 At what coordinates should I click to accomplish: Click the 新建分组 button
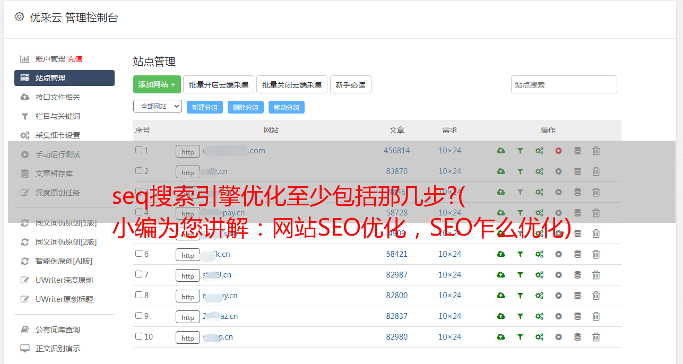tap(205, 107)
